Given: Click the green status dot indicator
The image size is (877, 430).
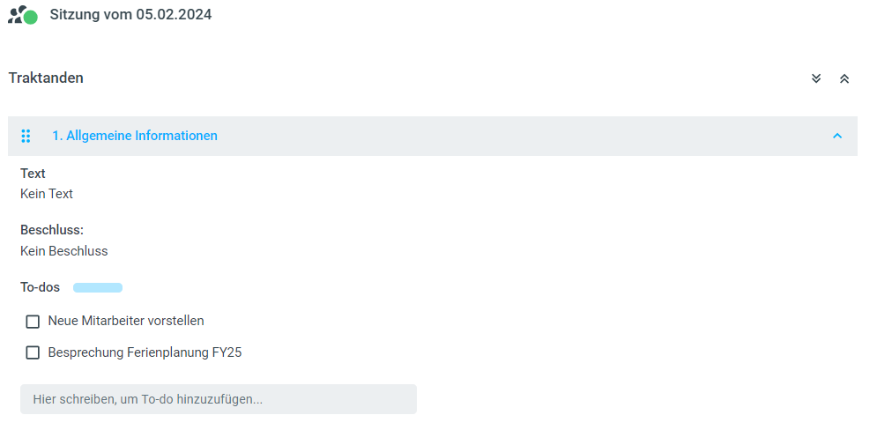Looking at the screenshot, I should (x=31, y=18).
